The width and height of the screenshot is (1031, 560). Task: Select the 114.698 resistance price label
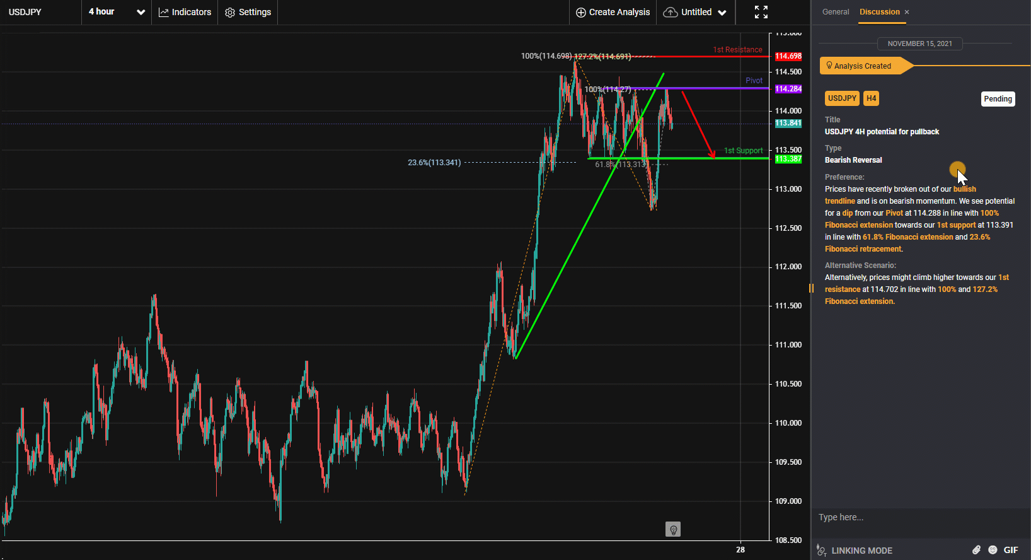(x=788, y=56)
